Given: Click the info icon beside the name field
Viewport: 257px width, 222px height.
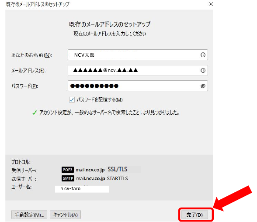Looking at the screenshot, I should (x=203, y=55).
